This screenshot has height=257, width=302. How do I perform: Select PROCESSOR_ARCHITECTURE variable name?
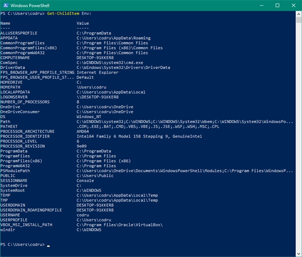27,131
